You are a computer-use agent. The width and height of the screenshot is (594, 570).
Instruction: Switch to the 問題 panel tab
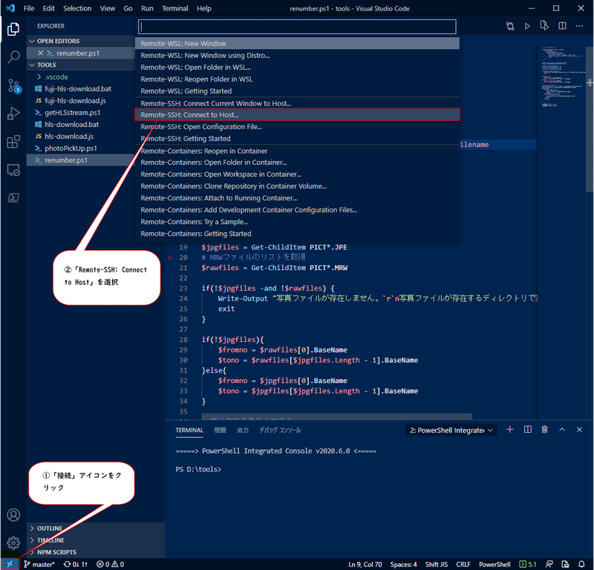(x=220, y=430)
